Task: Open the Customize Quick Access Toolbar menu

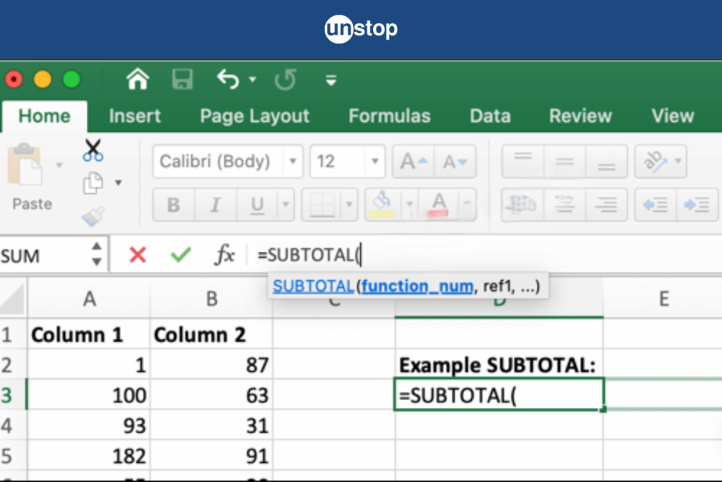Action: (331, 80)
